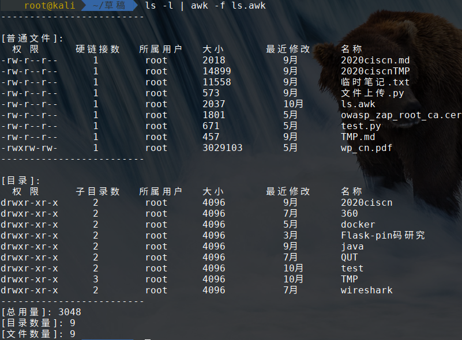Image resolution: width=462 pixels, height=340 pixels.
Task: Click the root@kali prompt segment
Action: click(45, 6)
